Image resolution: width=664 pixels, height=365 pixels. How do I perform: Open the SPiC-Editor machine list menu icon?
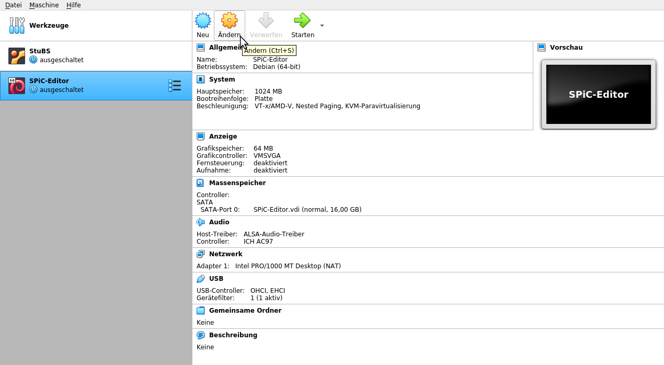pos(175,86)
